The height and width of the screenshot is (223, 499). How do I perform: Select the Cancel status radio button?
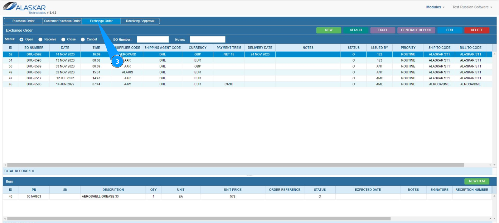(x=83, y=39)
